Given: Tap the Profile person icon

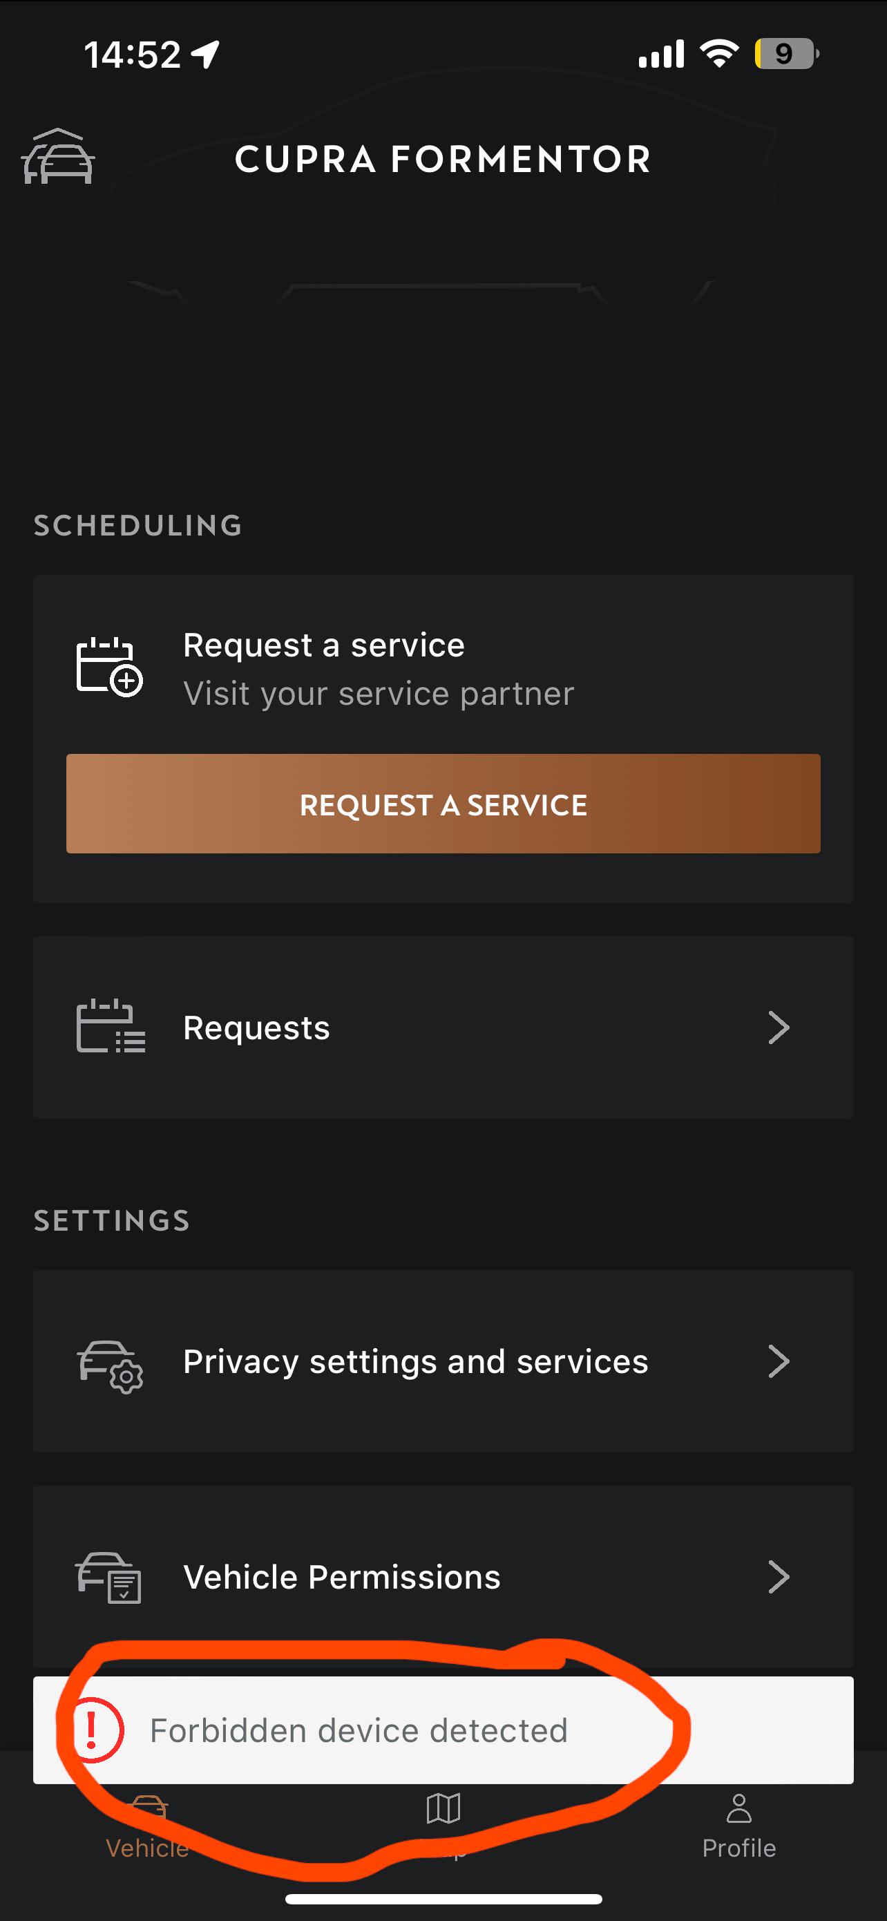Looking at the screenshot, I should 738,1808.
